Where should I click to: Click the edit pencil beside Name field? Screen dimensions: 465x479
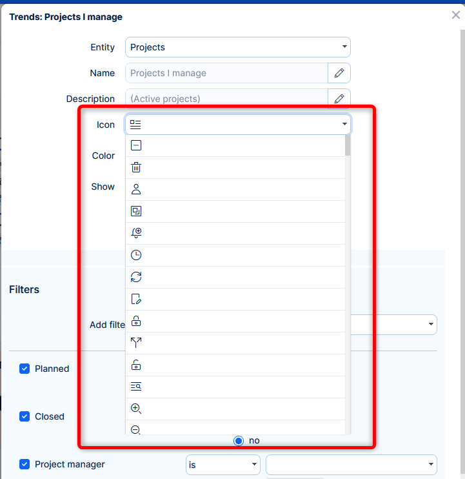pos(339,73)
